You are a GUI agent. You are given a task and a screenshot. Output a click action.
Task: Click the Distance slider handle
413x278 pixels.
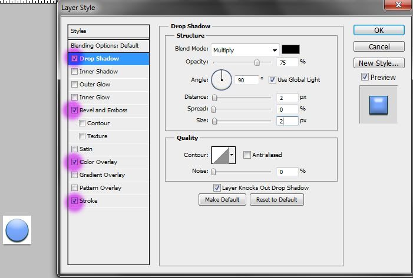coord(214,98)
